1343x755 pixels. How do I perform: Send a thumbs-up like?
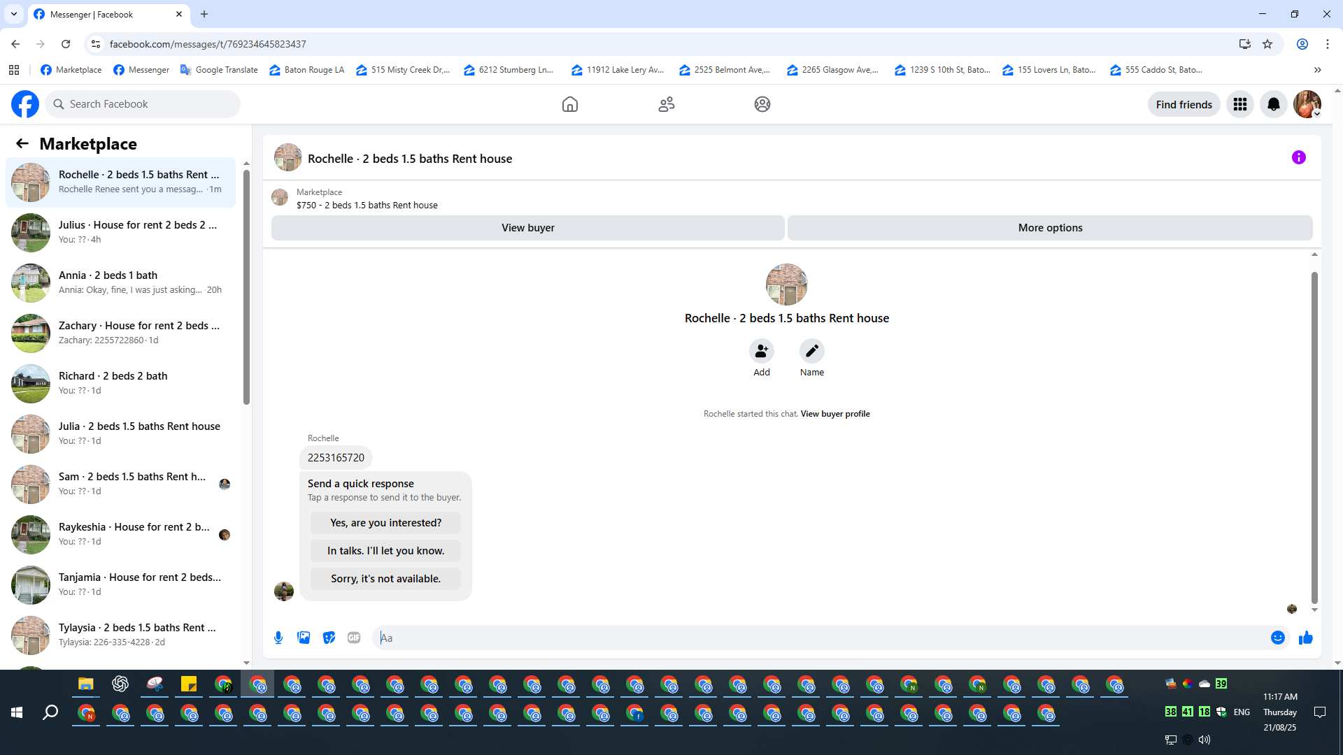(1305, 638)
